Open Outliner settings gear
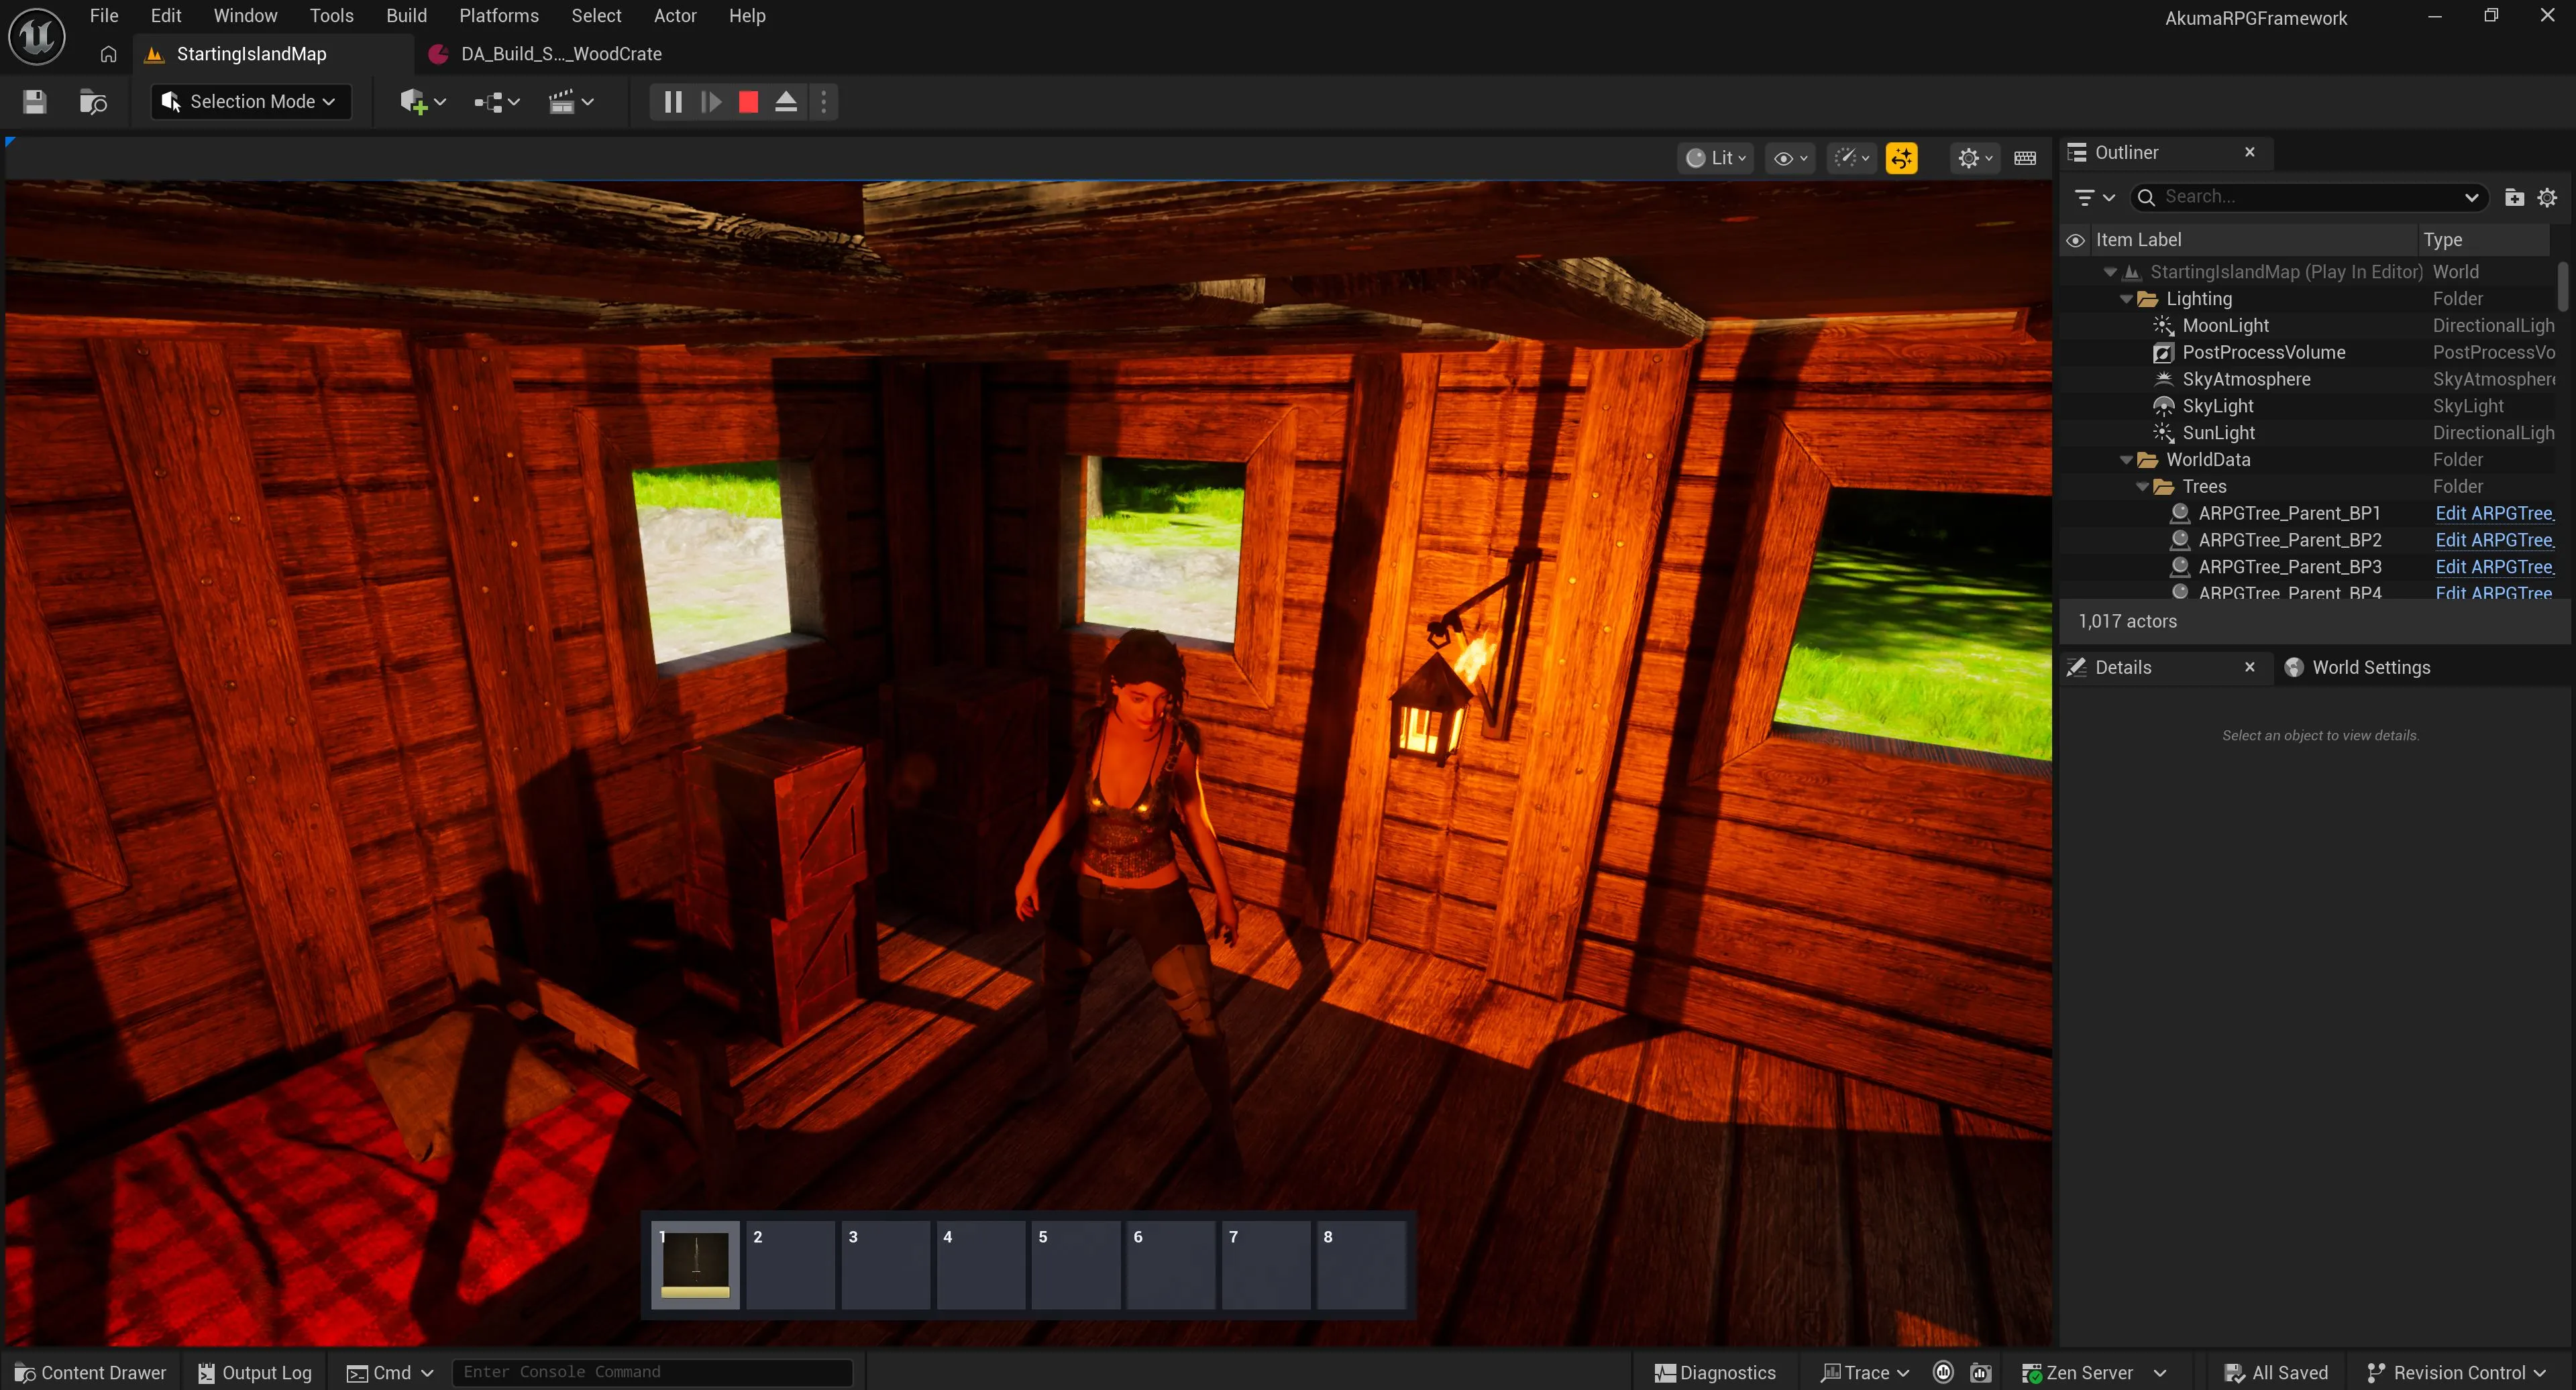Screen dimensions: 2576x1390 [x=2547, y=197]
